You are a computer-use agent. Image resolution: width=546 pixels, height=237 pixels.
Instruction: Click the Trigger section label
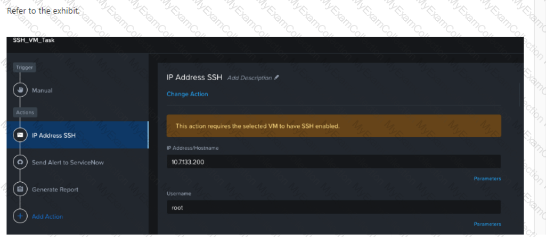pos(25,67)
